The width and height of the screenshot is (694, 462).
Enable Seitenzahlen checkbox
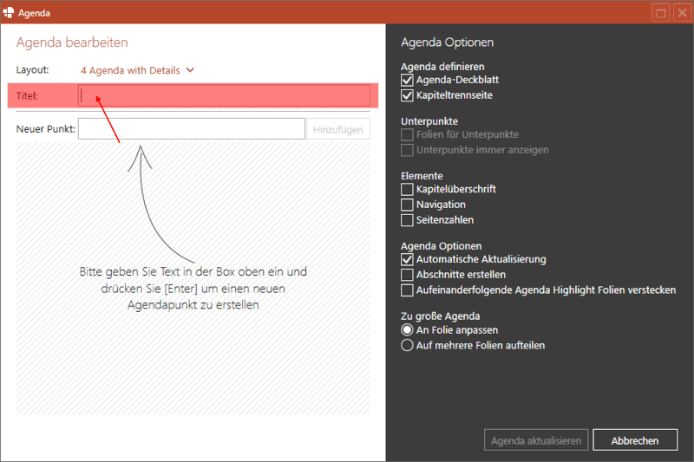pos(408,220)
